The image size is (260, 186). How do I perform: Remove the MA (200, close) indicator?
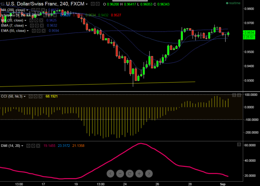pos(43,10)
